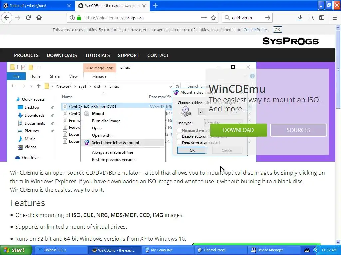341x255 pixels.
Task: Go forward to the next page
Action: tap(18, 18)
